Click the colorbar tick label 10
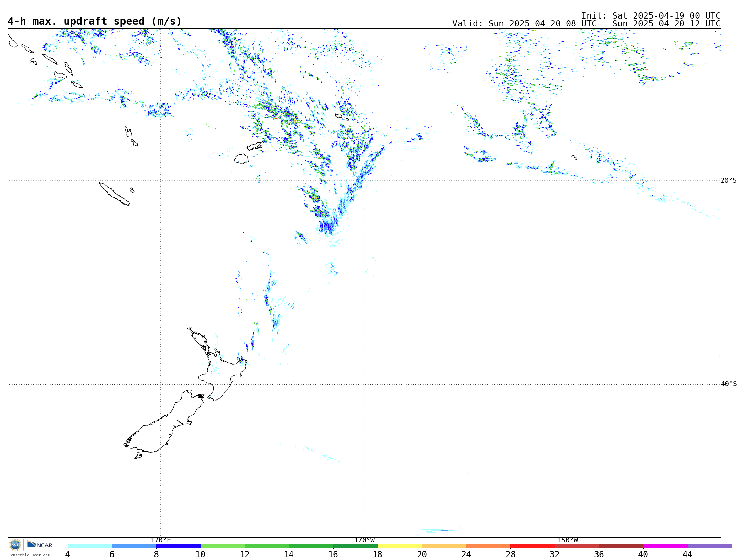The height and width of the screenshot is (559, 743). coord(201,555)
